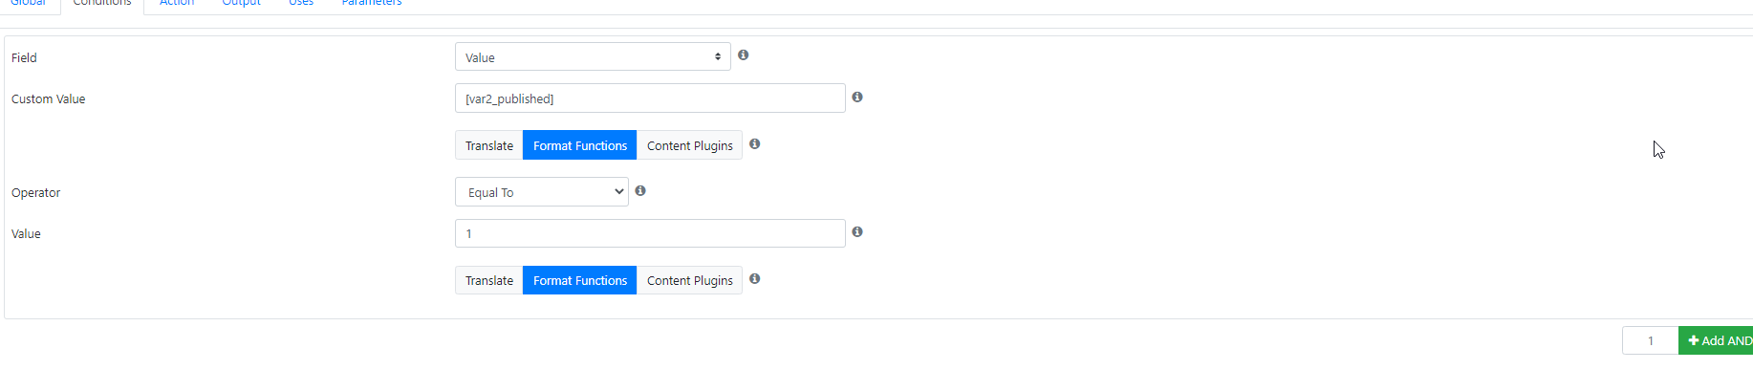The image size is (1753, 370).
Task: Click info icon beside first Content Plugins button
Action: pos(755,144)
